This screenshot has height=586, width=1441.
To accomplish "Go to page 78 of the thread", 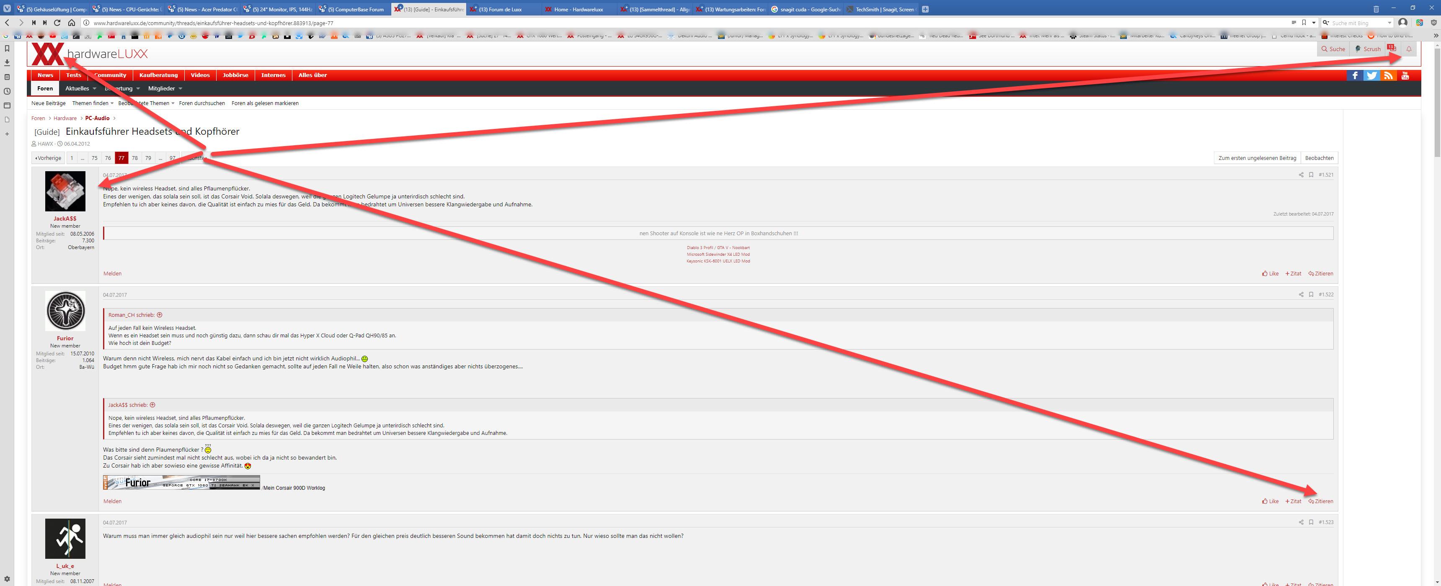I will click(135, 158).
